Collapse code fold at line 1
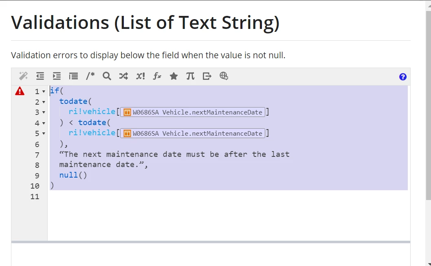The height and width of the screenshot is (266, 431). click(x=44, y=92)
